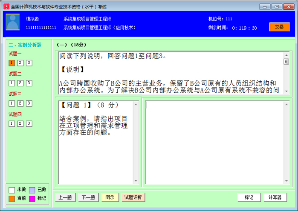
Task: Click the orange 当前 legend swatch
Action: point(12,199)
